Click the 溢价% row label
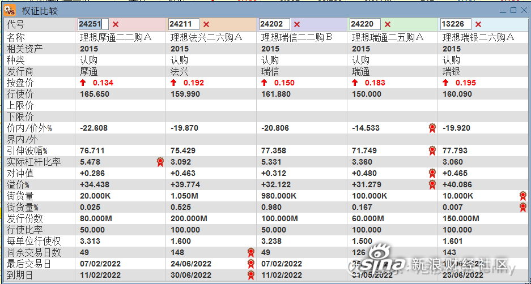 (x=18, y=184)
